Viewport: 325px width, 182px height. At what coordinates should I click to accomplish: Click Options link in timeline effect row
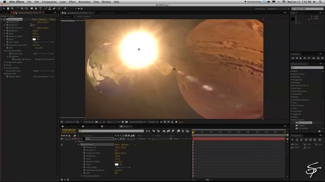tap(125, 145)
